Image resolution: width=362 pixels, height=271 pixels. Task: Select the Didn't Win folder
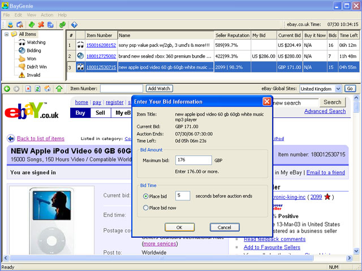(36, 67)
